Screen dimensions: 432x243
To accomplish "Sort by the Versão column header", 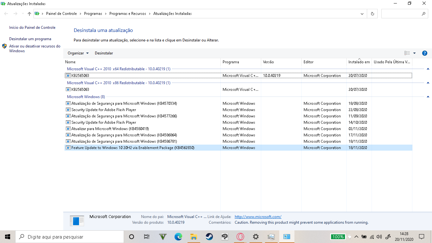I will tap(281, 62).
